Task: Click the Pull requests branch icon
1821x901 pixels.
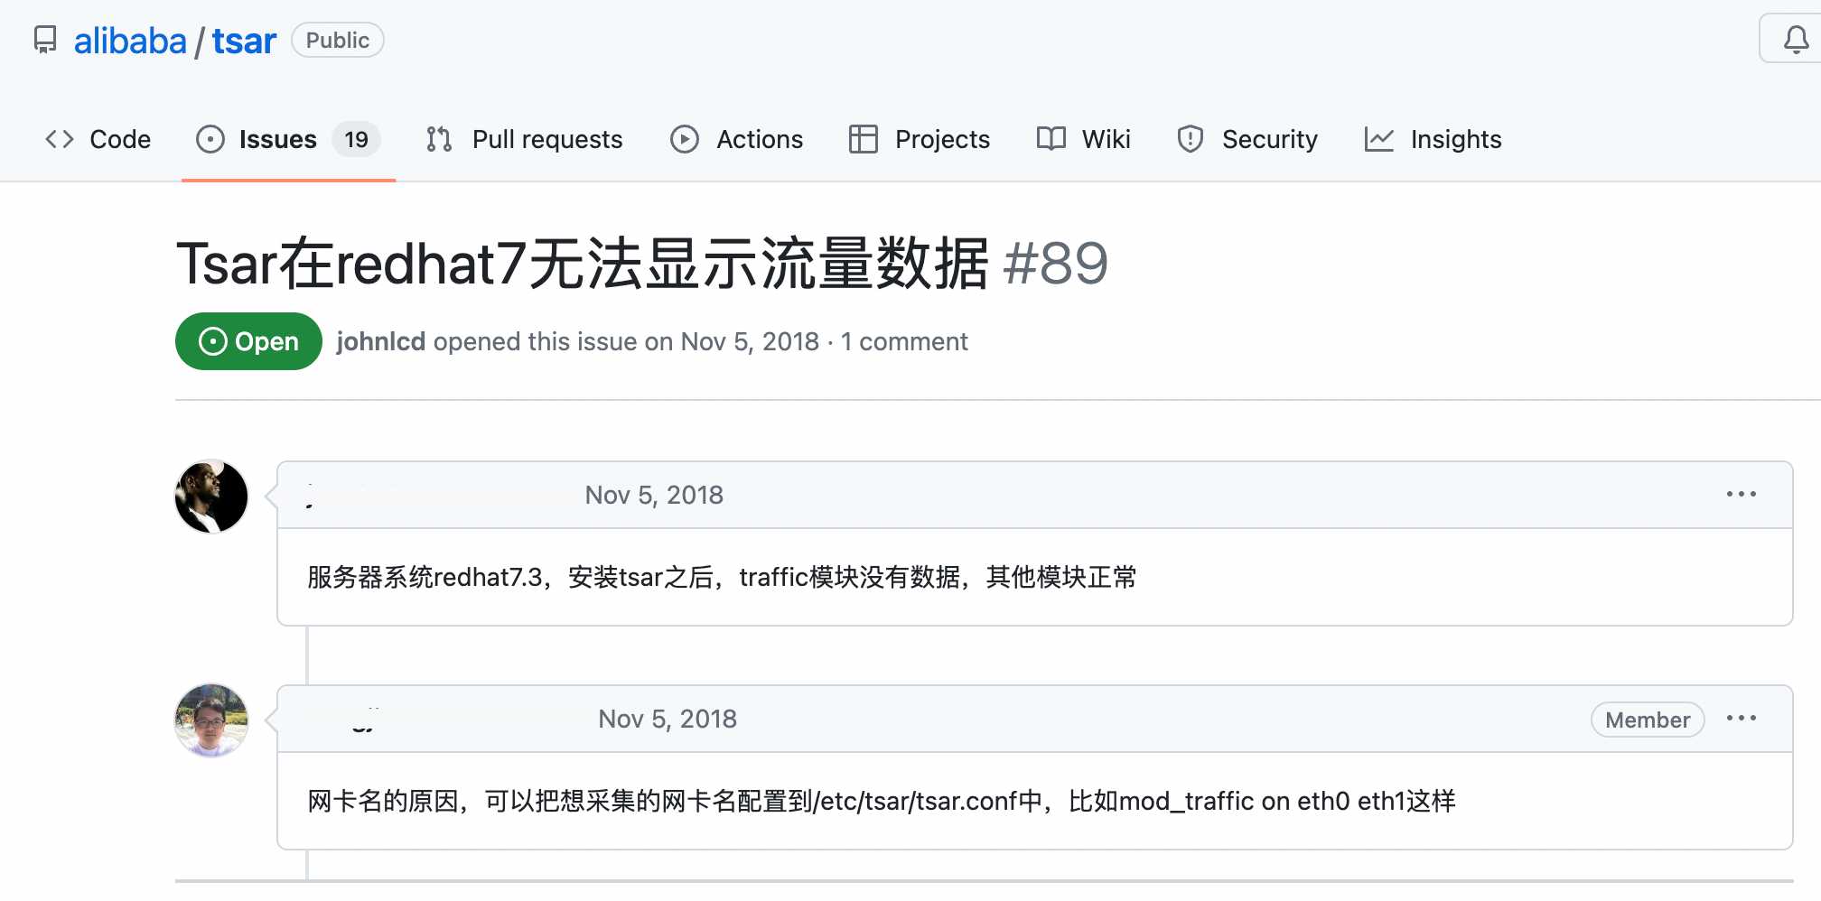Action: 439,139
